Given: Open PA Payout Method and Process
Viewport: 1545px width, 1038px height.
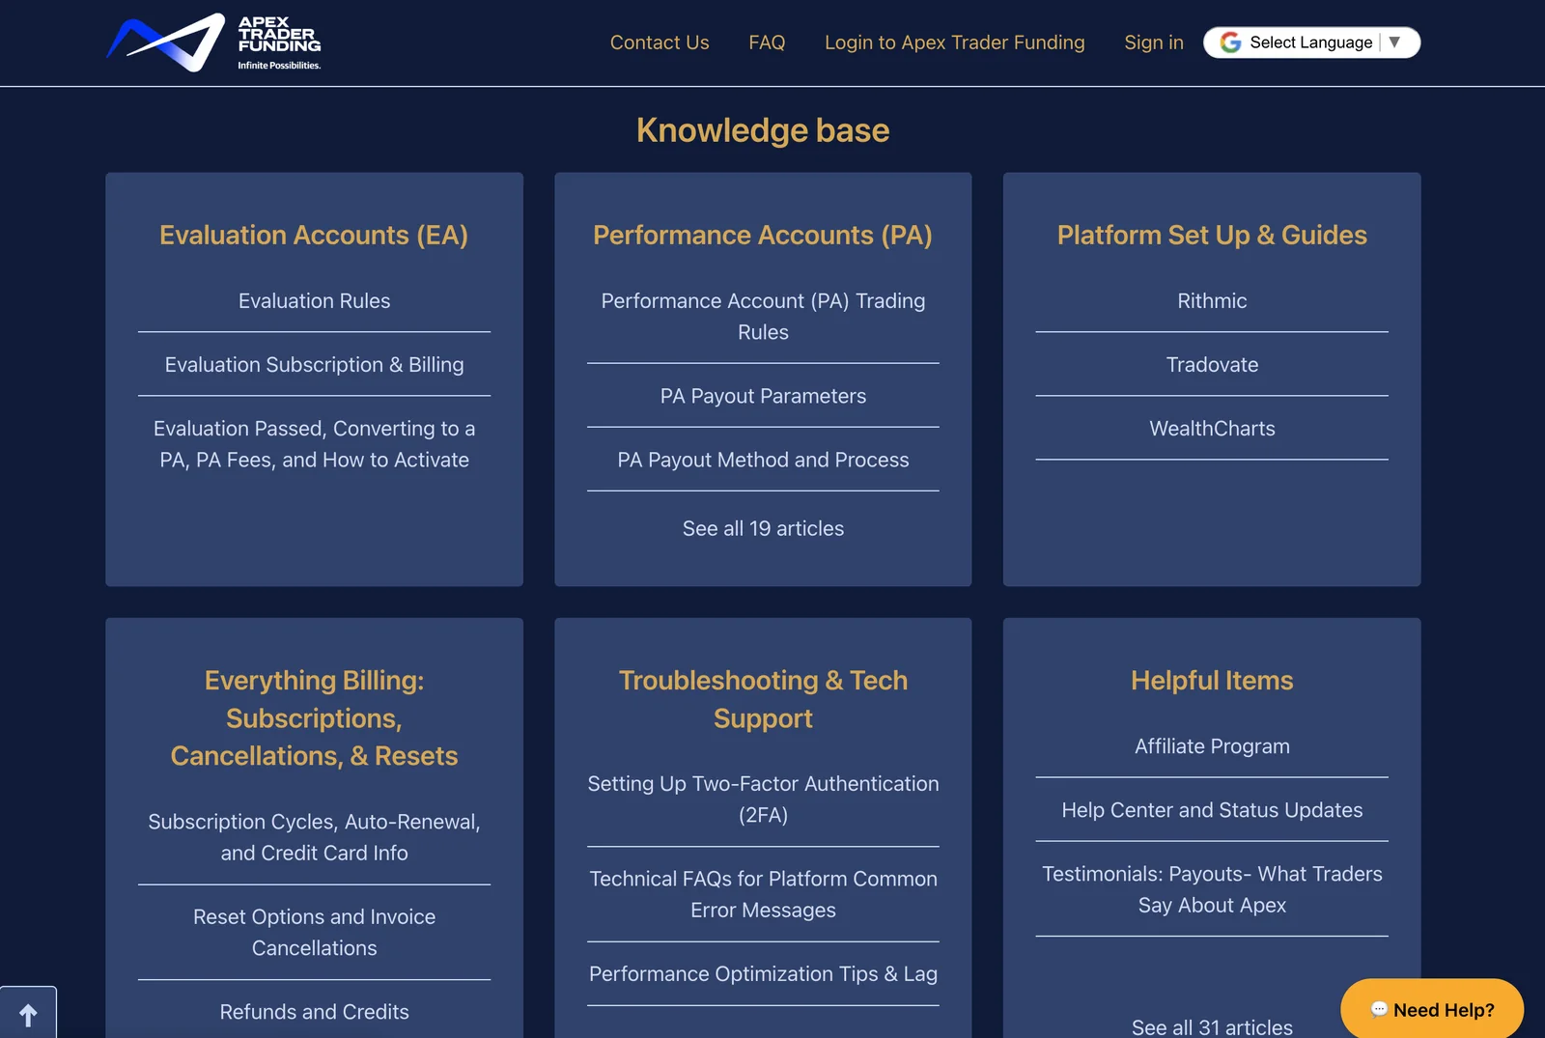Looking at the screenshot, I should pos(763,460).
